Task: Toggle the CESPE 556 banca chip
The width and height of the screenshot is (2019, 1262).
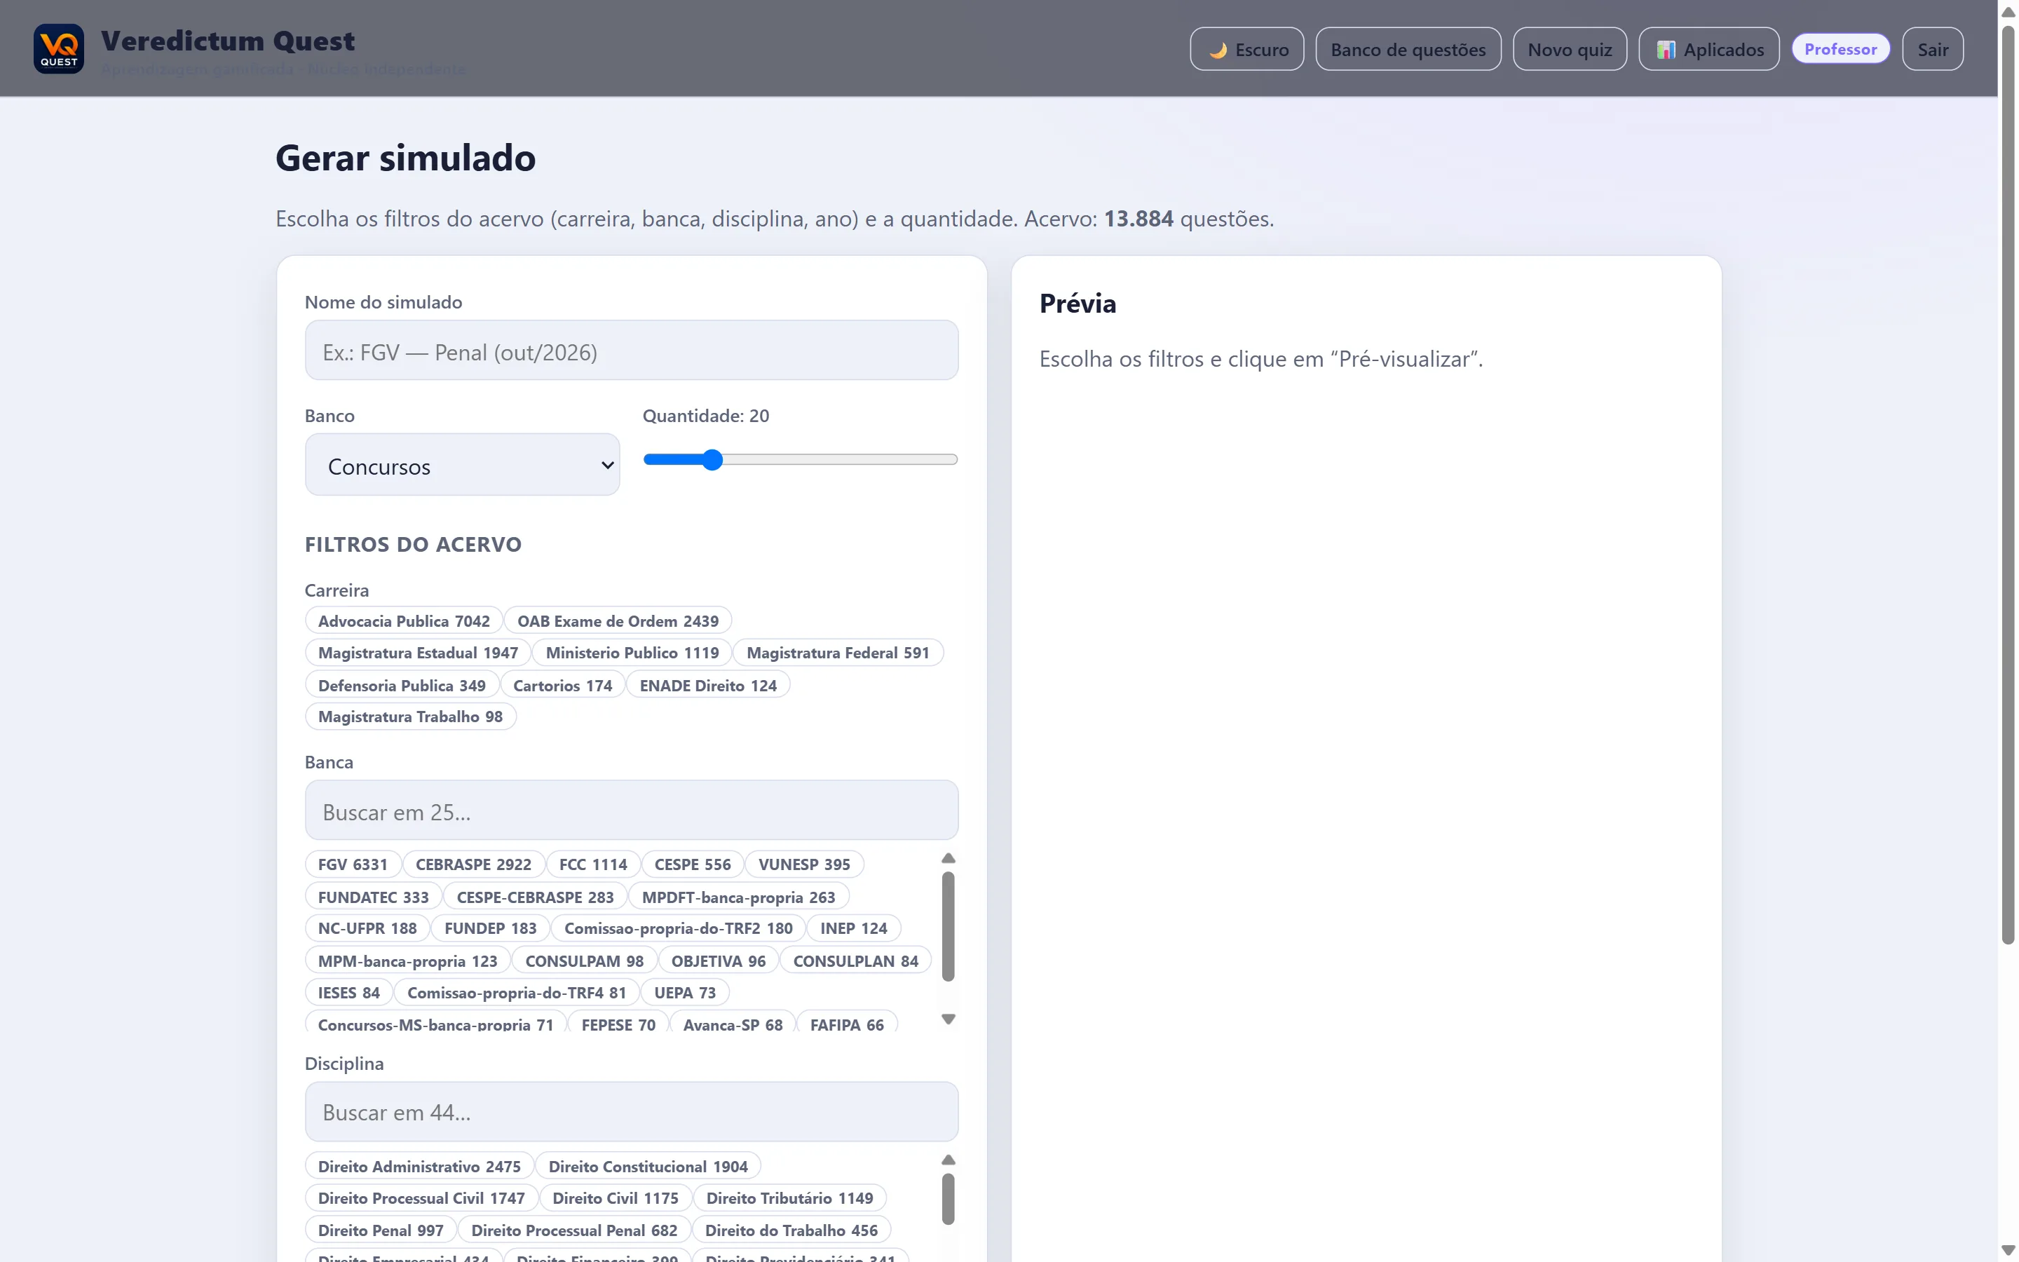Action: [x=693, y=864]
